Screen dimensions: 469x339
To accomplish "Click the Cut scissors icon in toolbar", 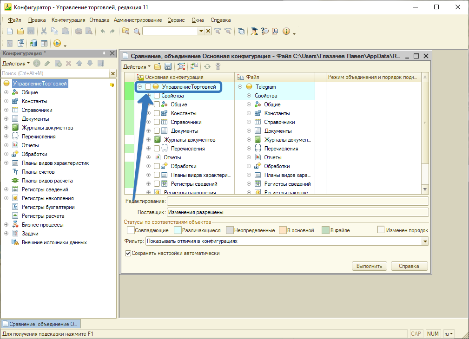I will [x=44, y=31].
